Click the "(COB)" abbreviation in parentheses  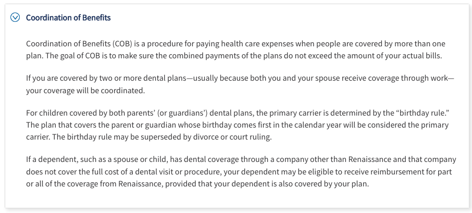point(122,44)
